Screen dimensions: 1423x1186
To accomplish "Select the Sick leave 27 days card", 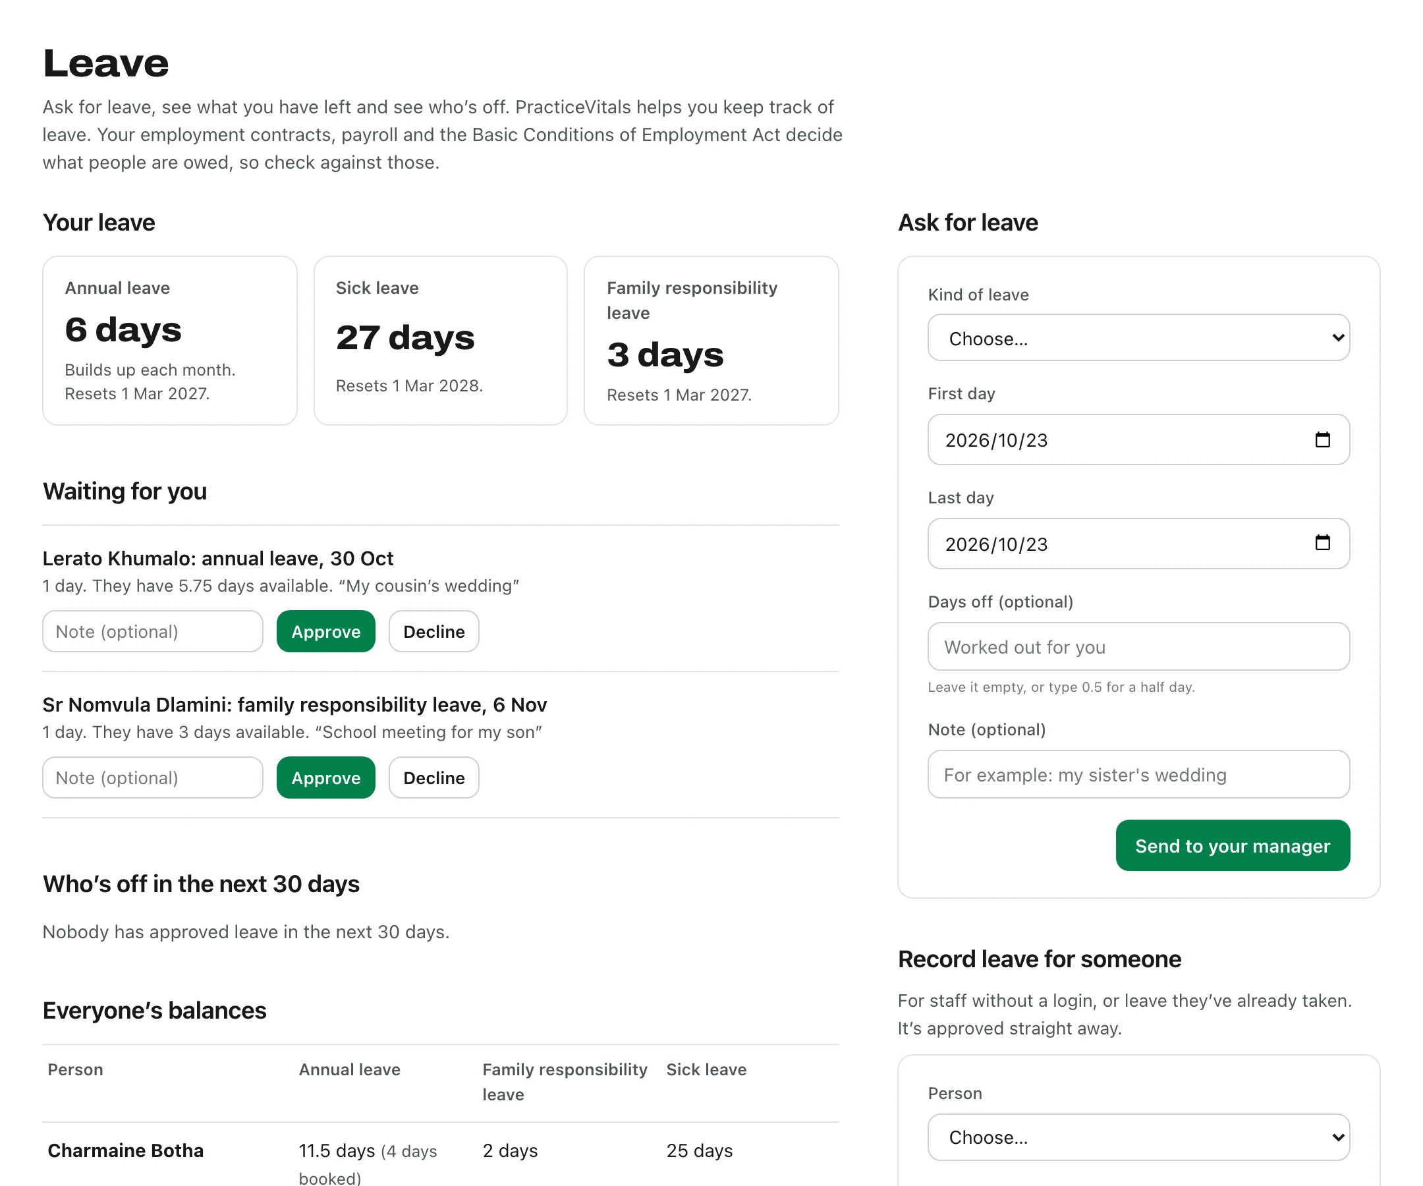I will tap(441, 341).
